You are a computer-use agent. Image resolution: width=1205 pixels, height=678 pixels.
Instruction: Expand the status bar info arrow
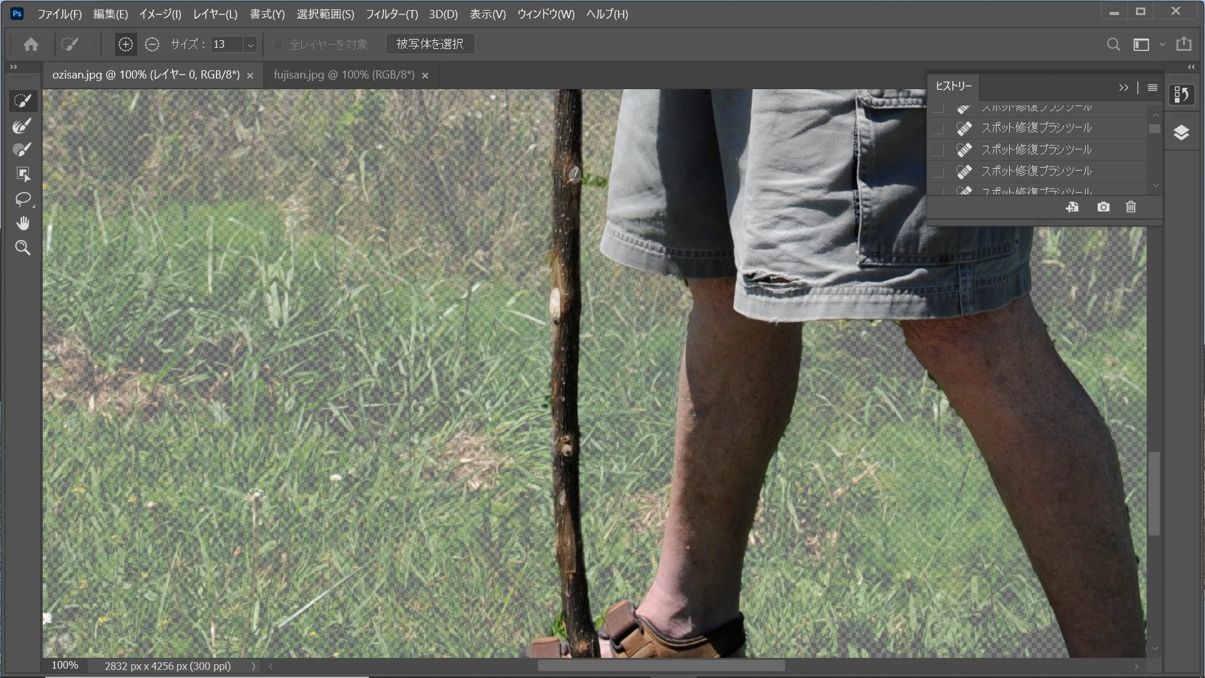click(254, 666)
